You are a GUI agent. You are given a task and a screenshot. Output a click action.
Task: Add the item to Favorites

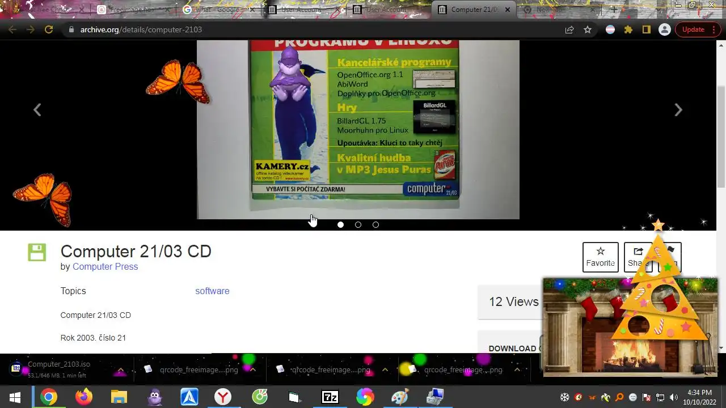coord(600,257)
